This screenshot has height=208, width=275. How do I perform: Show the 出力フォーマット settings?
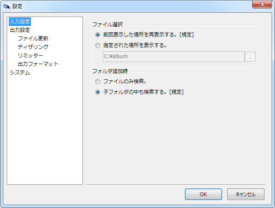point(38,64)
